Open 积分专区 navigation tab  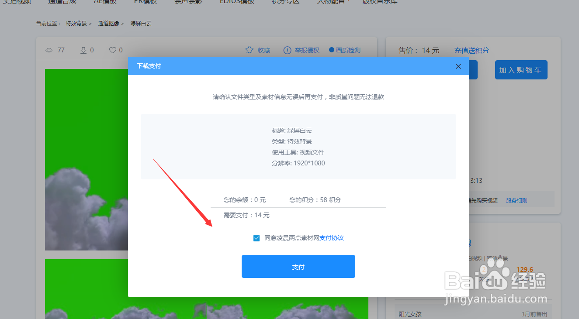(x=285, y=2)
